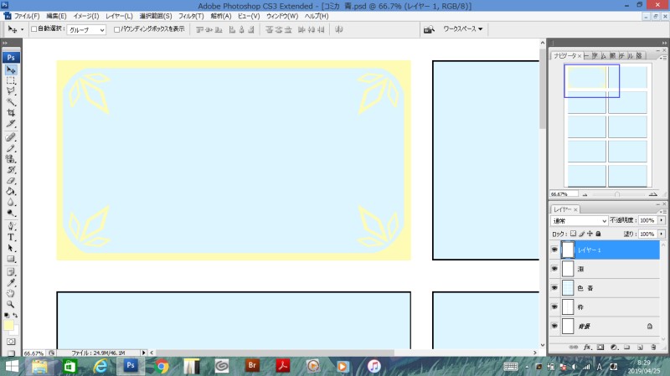Select the Crop tool
The image size is (670, 376).
pyautogui.click(x=11, y=113)
